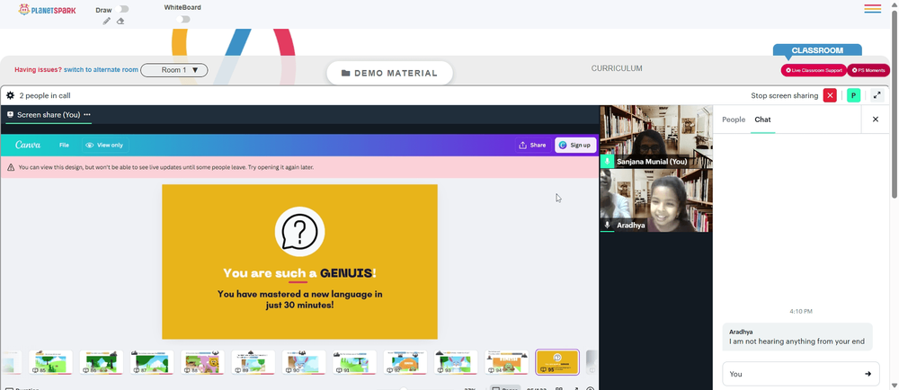Click switch to alternate room link

[x=101, y=70]
